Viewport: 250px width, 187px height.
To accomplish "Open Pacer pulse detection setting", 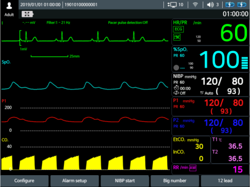I will point(128,22).
